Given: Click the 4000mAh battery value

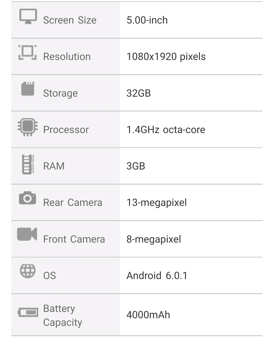Looking at the screenshot, I should click(148, 315).
